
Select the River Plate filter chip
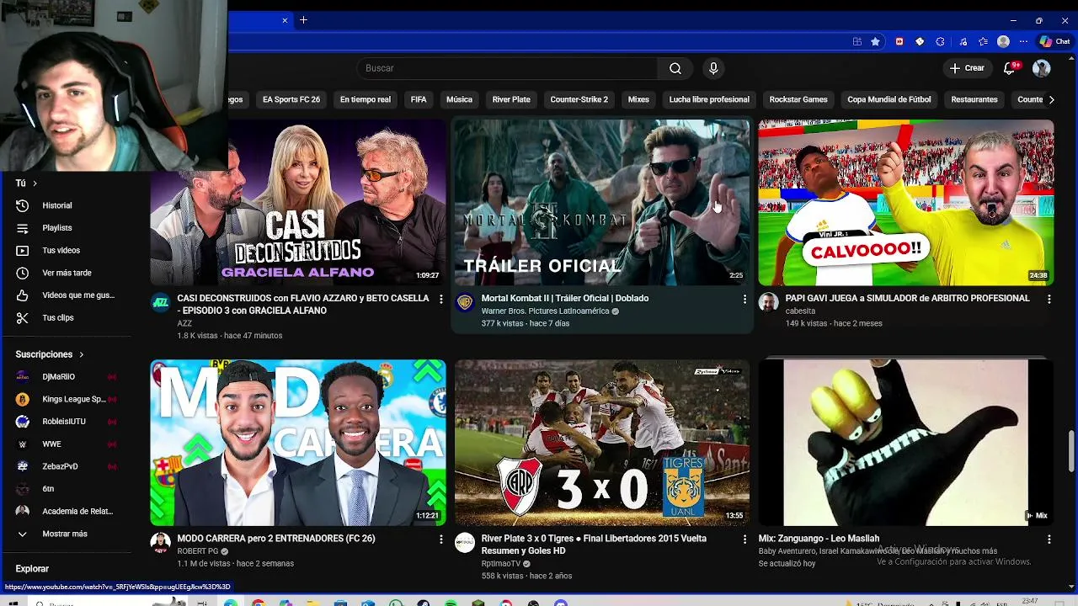pos(511,99)
